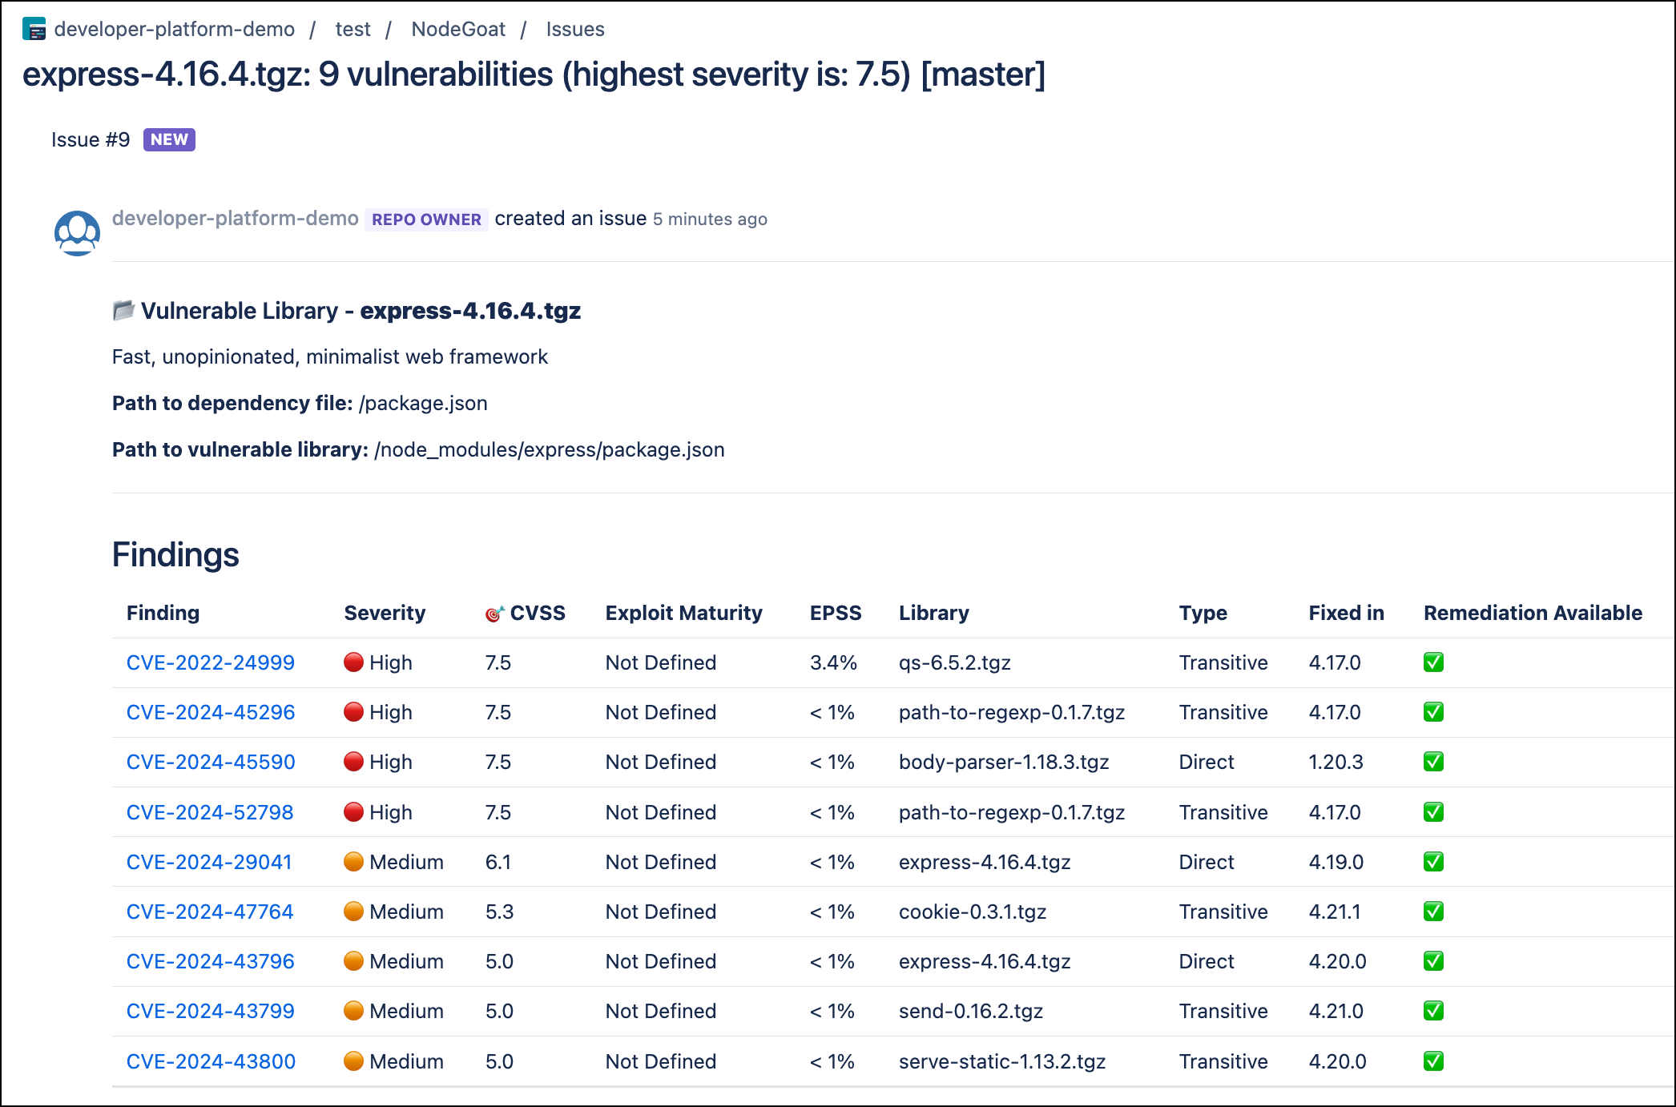Click the Severity column header
This screenshot has height=1107, width=1676.
tap(385, 613)
